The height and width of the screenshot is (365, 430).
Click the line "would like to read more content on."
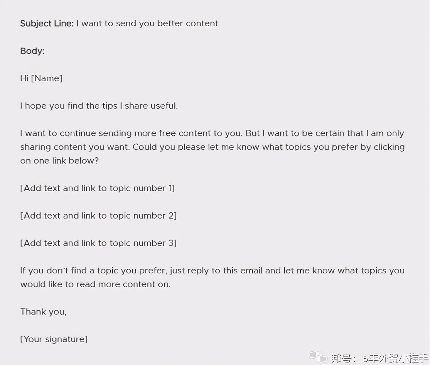[95, 284]
